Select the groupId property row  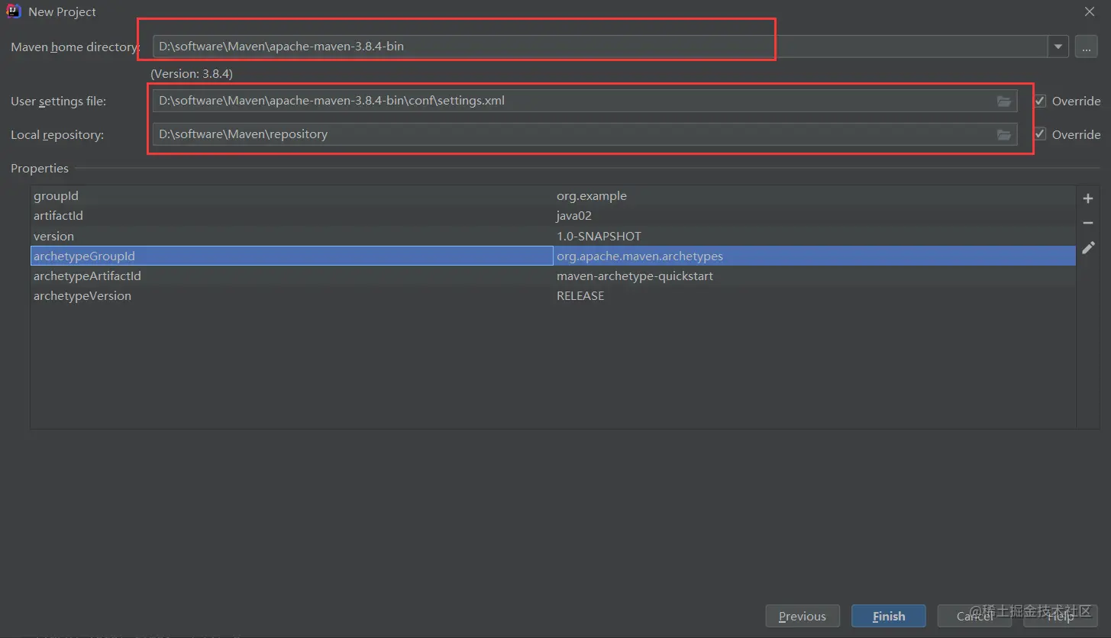[553, 196]
